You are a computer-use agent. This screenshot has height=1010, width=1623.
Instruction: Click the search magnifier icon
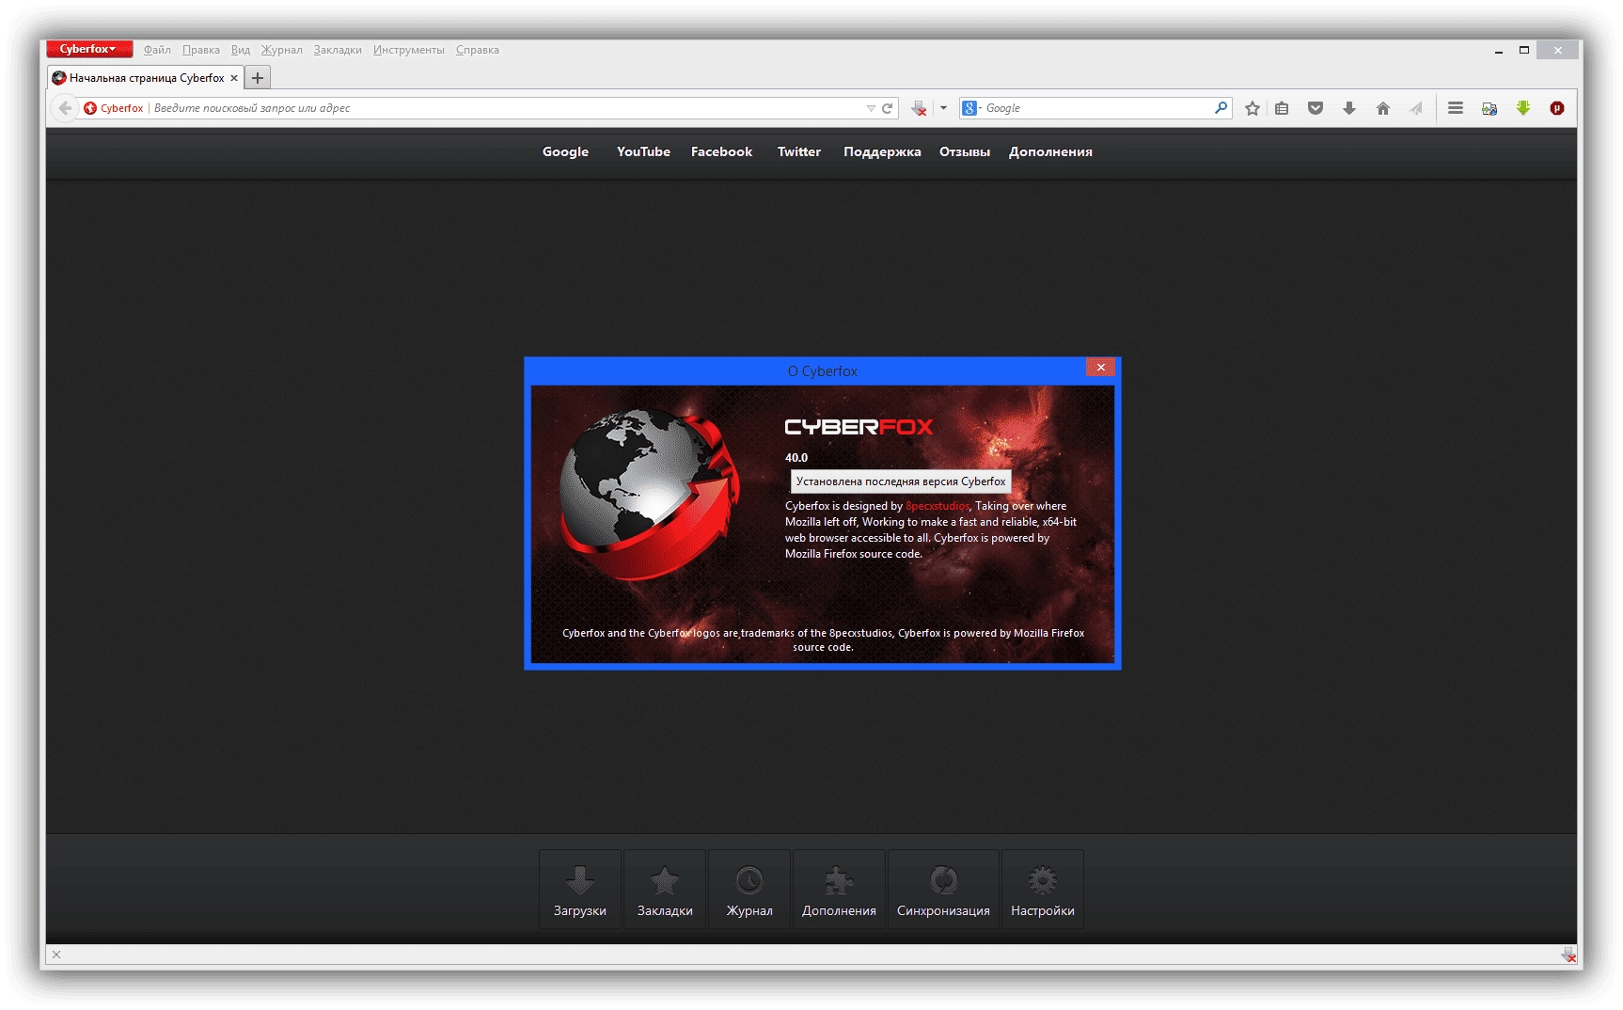pyautogui.click(x=1221, y=108)
